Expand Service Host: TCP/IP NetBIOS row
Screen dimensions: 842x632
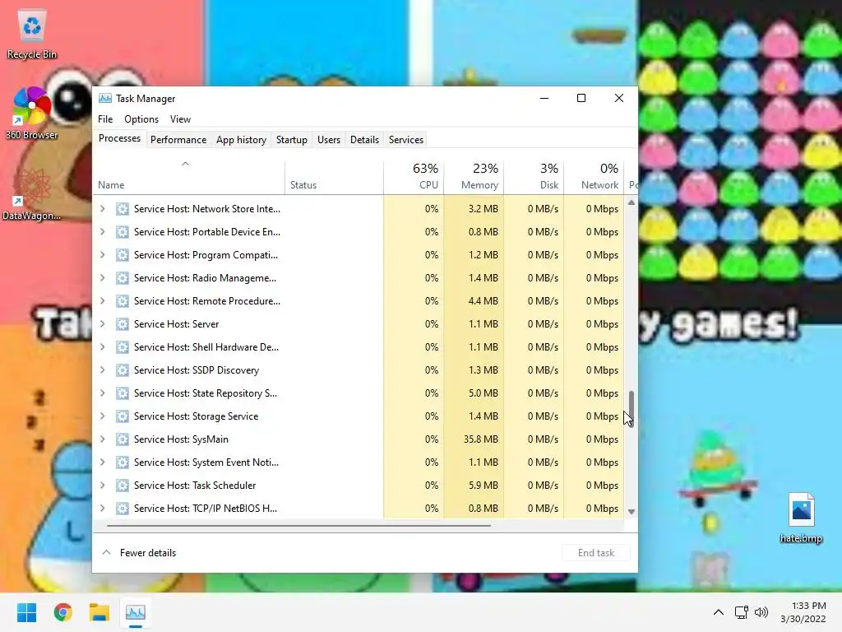(103, 509)
